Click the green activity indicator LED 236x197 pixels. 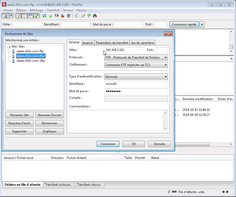(223, 192)
